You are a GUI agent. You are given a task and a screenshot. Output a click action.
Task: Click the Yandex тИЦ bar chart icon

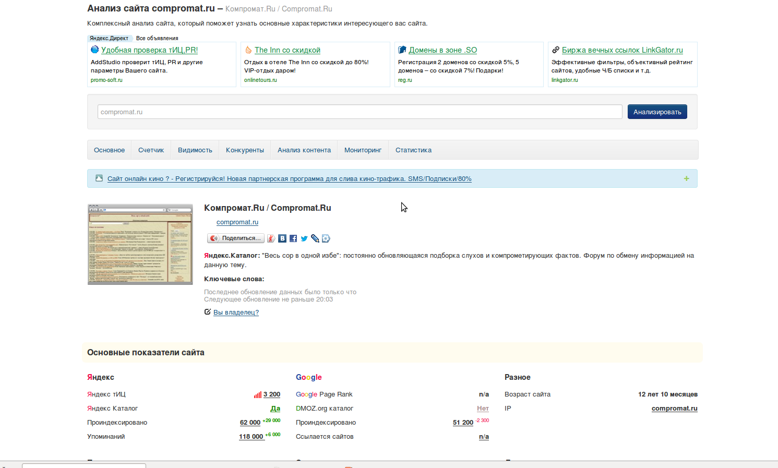click(258, 395)
